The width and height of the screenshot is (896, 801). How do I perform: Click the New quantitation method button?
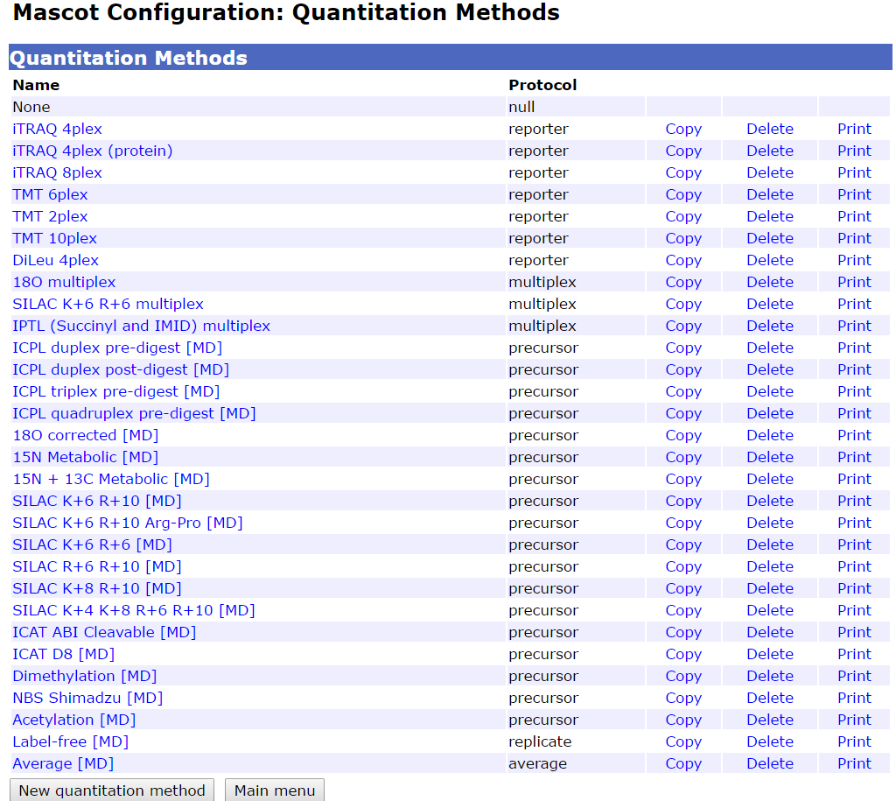[112, 790]
